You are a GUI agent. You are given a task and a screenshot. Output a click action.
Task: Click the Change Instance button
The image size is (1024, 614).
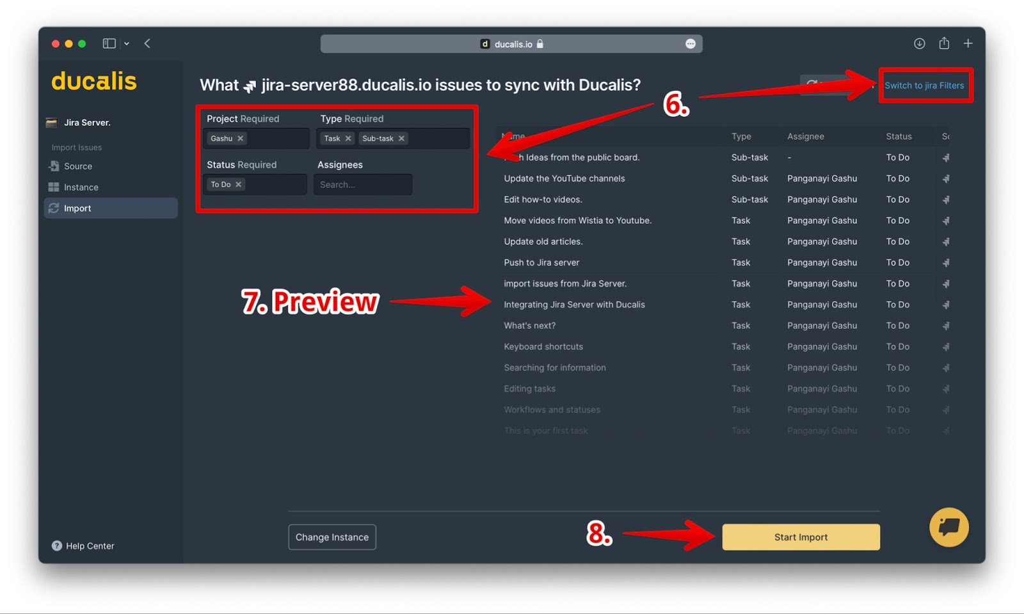coord(332,537)
